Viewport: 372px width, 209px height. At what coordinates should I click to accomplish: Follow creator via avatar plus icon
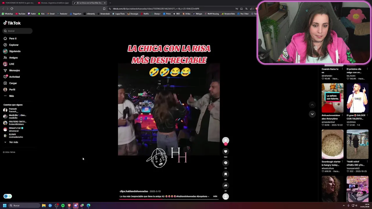point(226,144)
